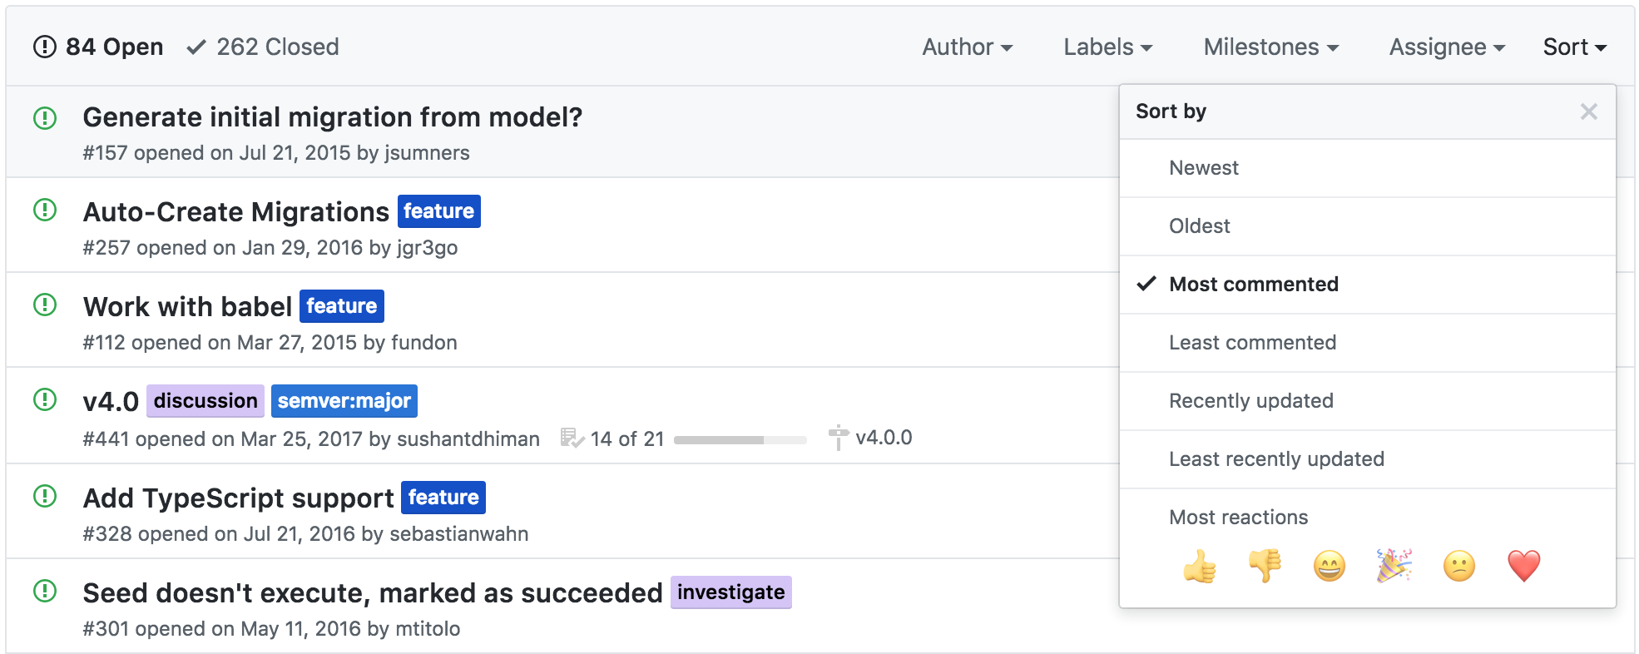Click the 14 of 21 task progress bar

click(x=740, y=439)
